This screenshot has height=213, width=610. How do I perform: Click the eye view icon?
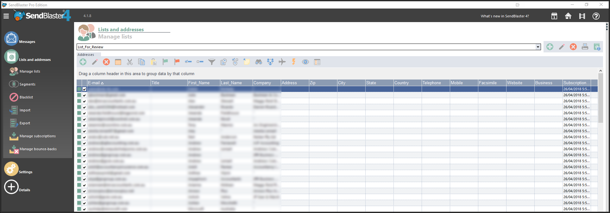tap(305, 62)
